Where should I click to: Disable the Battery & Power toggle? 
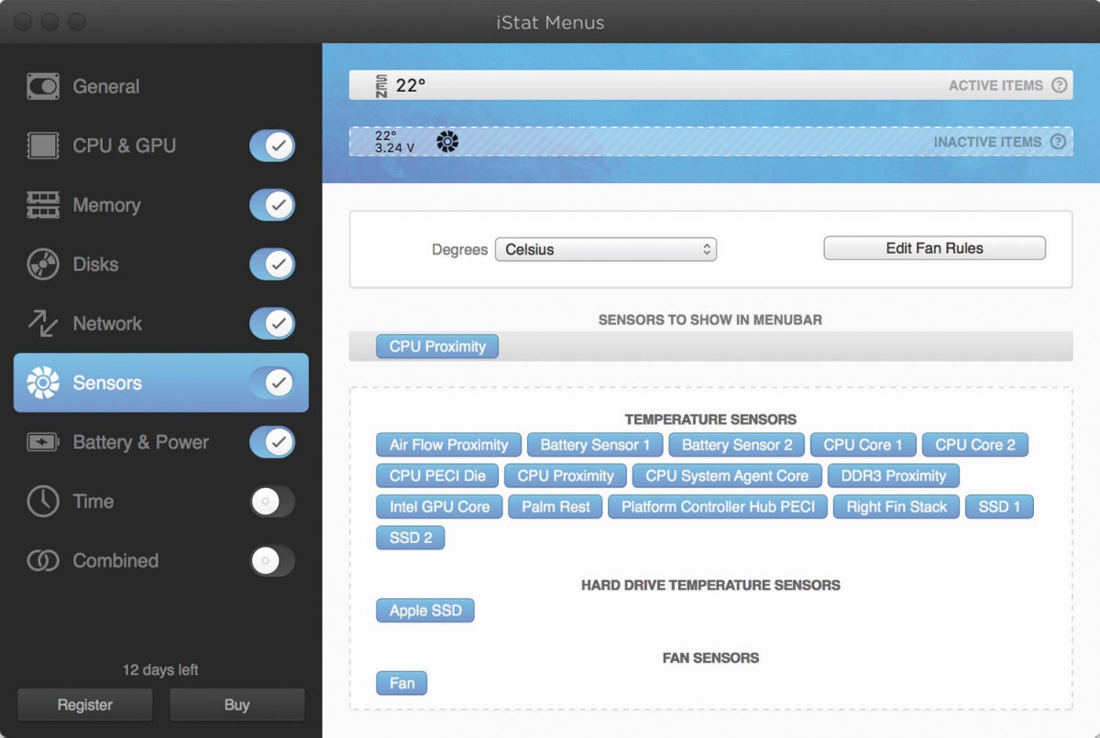pos(272,442)
